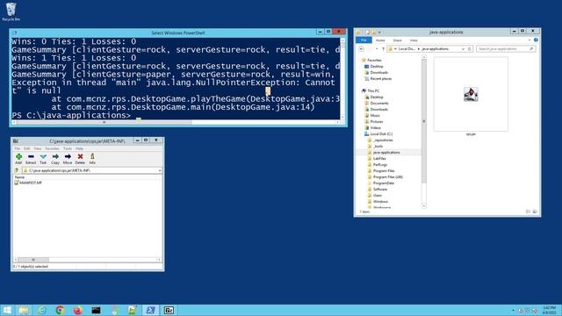The height and width of the screenshot is (316, 562).
Task: Select LabFiles folder in tree
Action: pyautogui.click(x=377, y=158)
